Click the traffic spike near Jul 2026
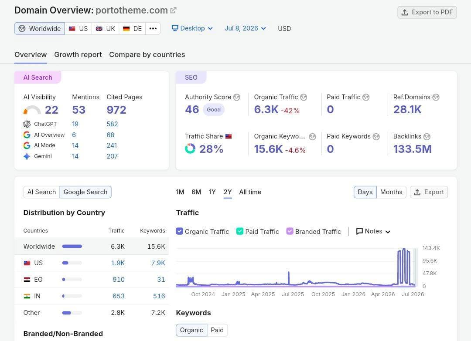The width and height of the screenshot is (471, 341). (x=404, y=267)
